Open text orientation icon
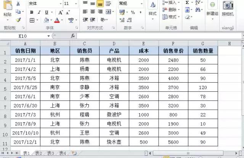244x158 pixels. pyautogui.click(x=103, y=20)
